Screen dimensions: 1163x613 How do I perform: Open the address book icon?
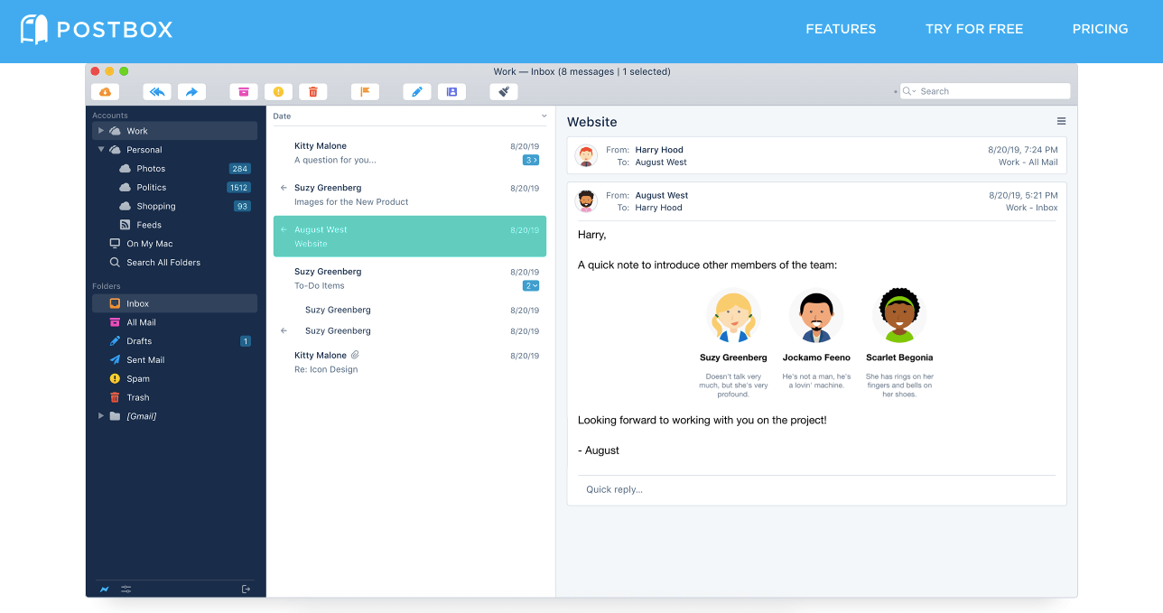click(x=451, y=91)
